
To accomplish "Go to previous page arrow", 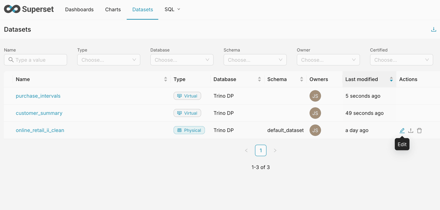I will tap(246, 150).
